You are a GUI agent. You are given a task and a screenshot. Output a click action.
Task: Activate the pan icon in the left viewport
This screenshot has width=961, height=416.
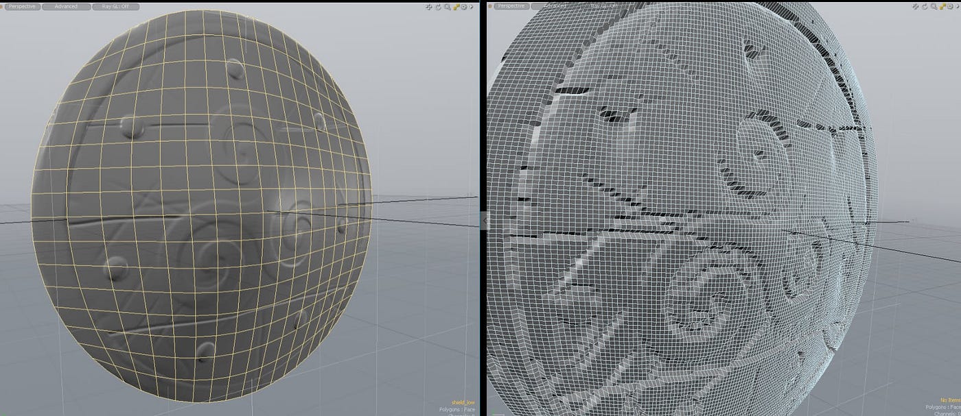coord(428,6)
